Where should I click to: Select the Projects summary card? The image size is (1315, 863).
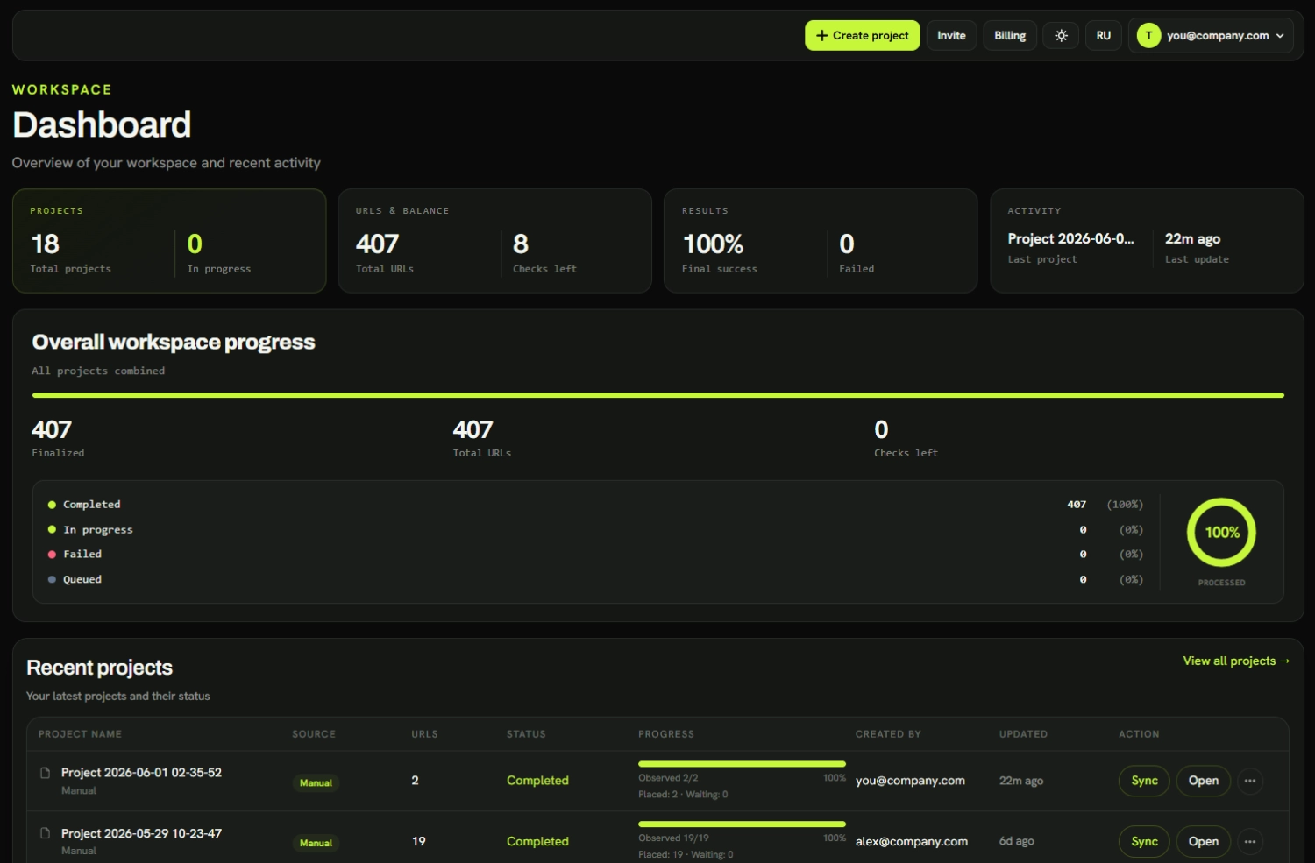tap(169, 241)
